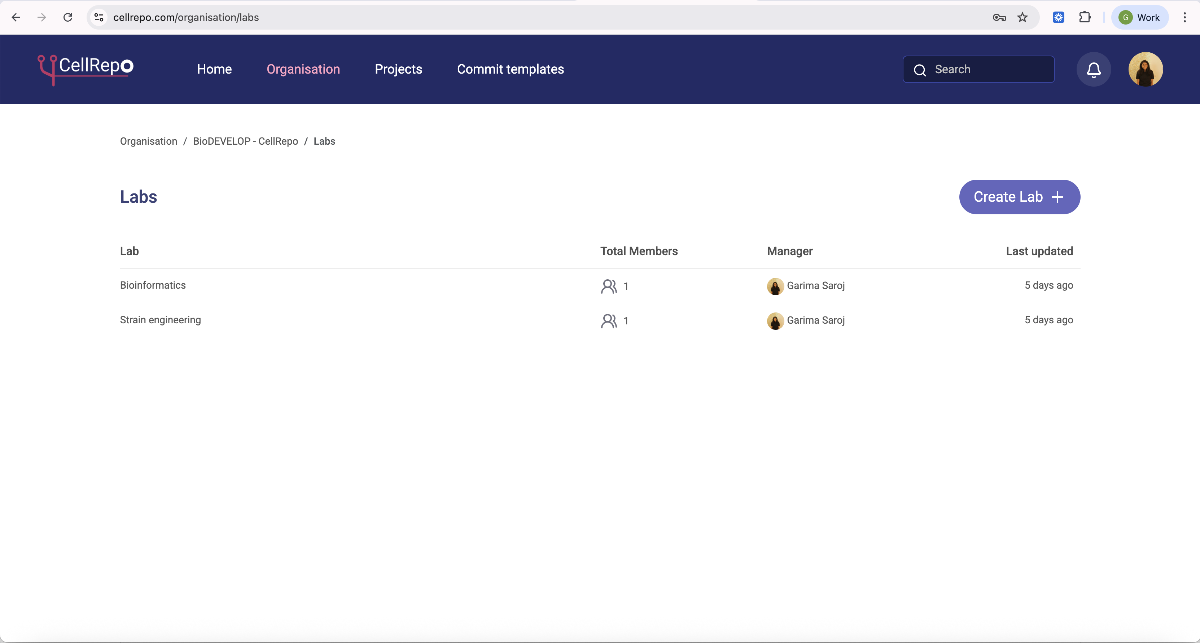This screenshot has width=1200, height=643.
Task: Follow the BioDEVELOP - CellRepo breadcrumb link
Action: (x=245, y=141)
